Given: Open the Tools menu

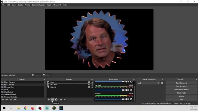Looking at the screenshot, I should point(49,5).
